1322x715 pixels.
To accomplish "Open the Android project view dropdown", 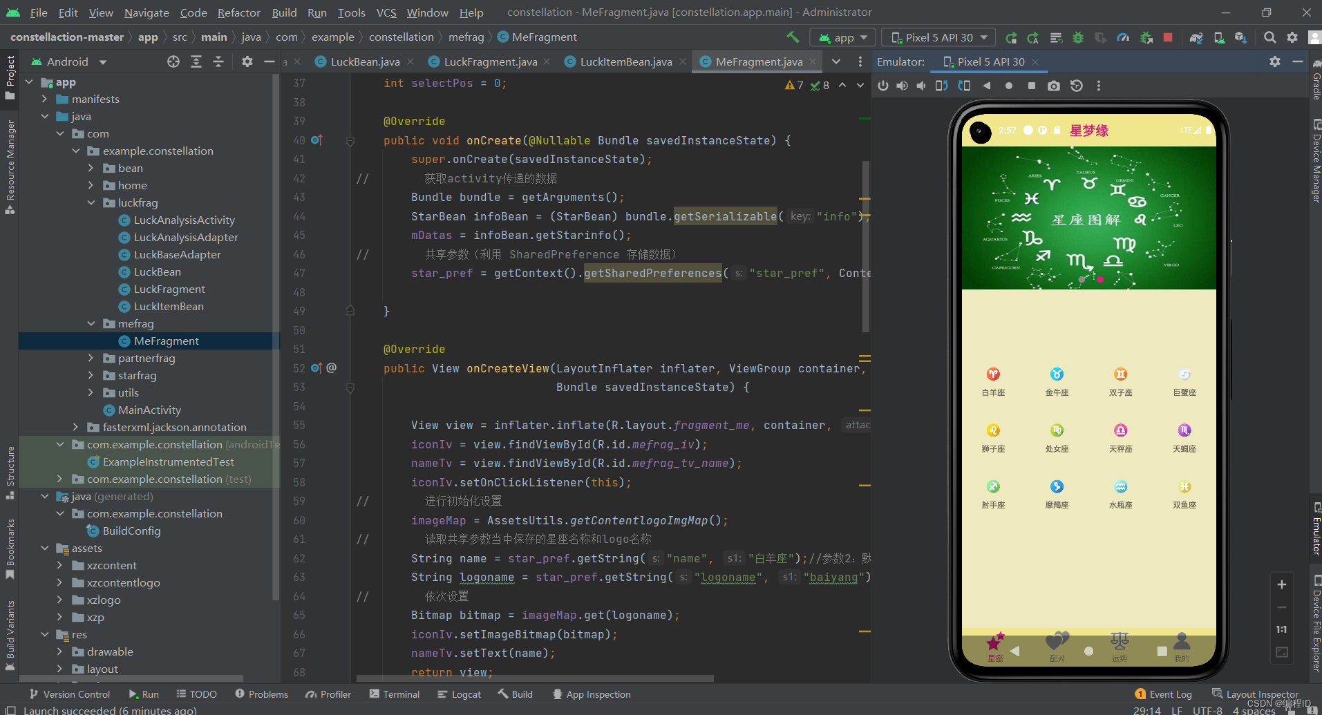I will click(x=69, y=61).
